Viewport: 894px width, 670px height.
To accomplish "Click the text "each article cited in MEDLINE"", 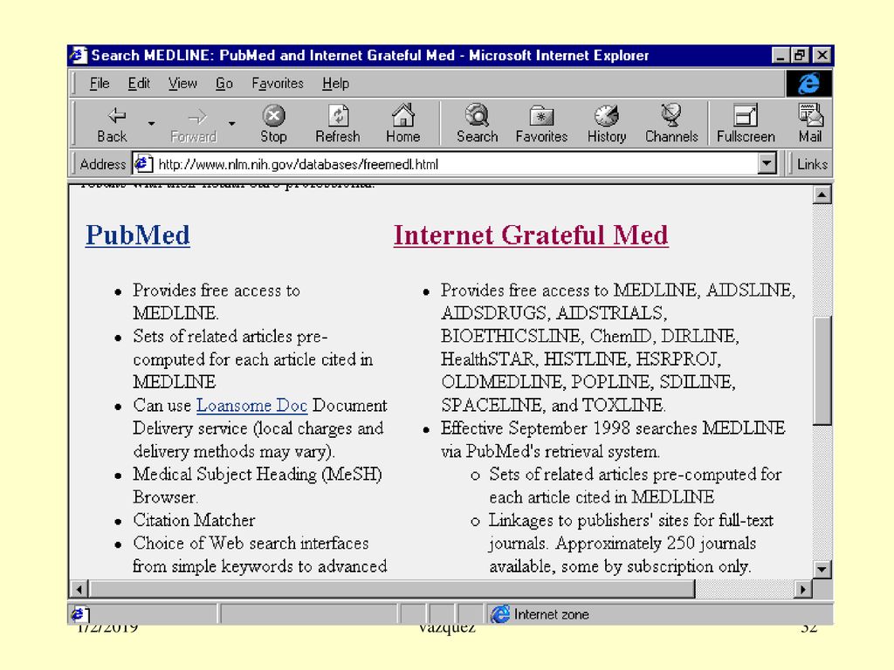I will tap(602, 496).
